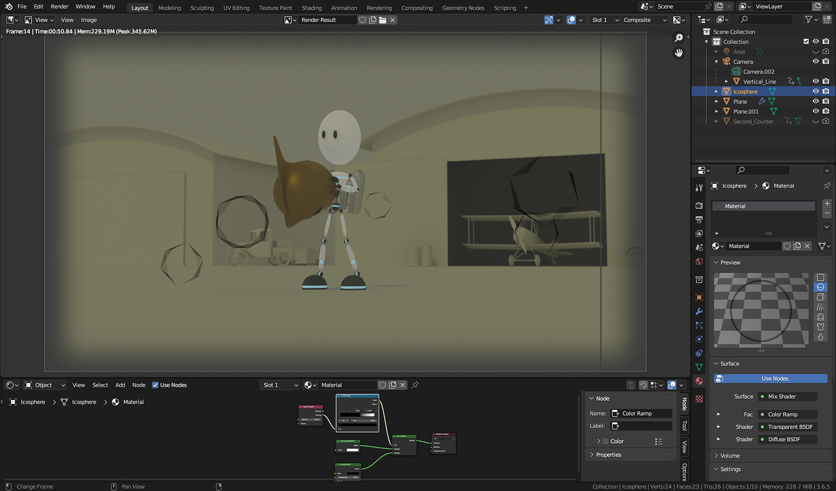Click the Color Ramp Fac button
Viewport: 836px width, 491px height.
click(x=788, y=415)
